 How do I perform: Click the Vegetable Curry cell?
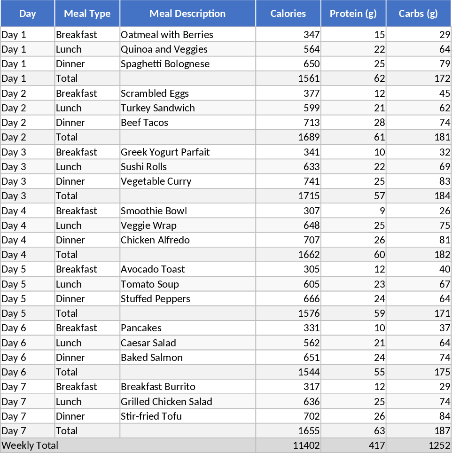click(156, 181)
